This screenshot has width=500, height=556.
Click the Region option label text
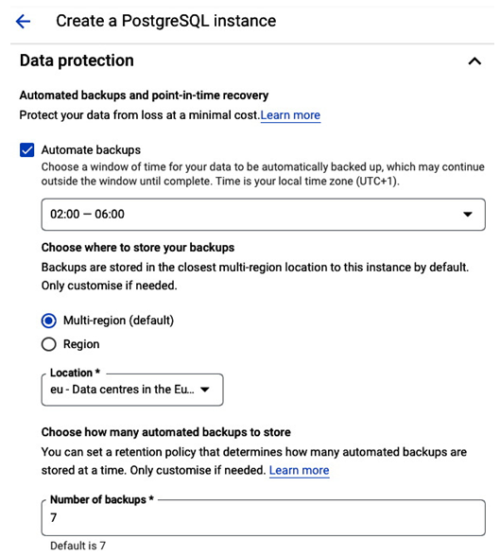[x=81, y=344]
